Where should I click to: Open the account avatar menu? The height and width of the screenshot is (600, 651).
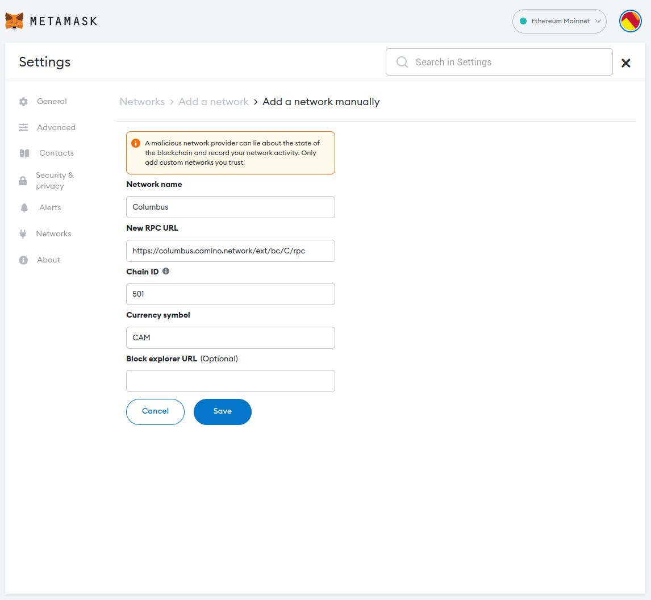630,22
